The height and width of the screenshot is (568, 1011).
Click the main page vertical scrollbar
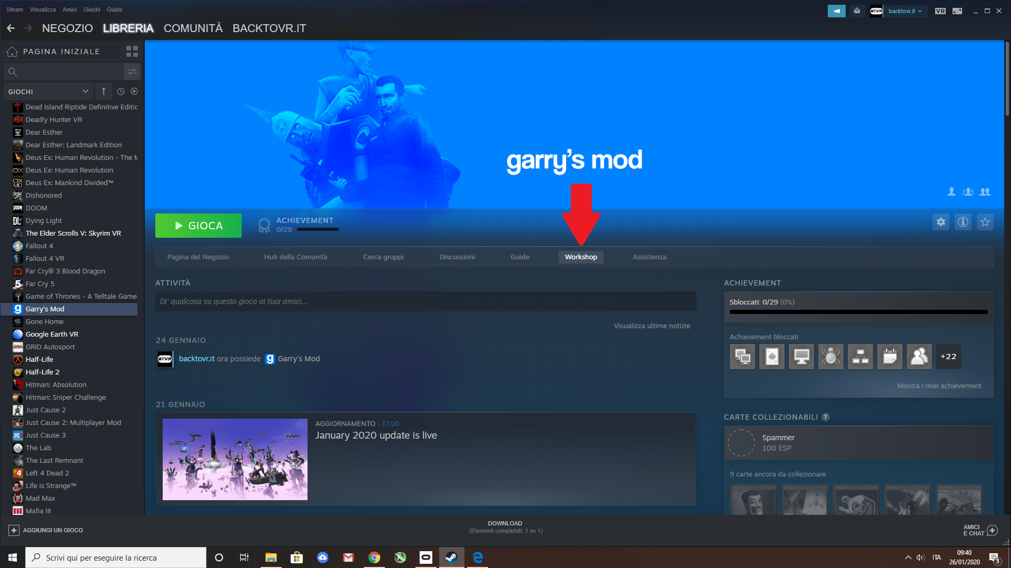(1007, 79)
